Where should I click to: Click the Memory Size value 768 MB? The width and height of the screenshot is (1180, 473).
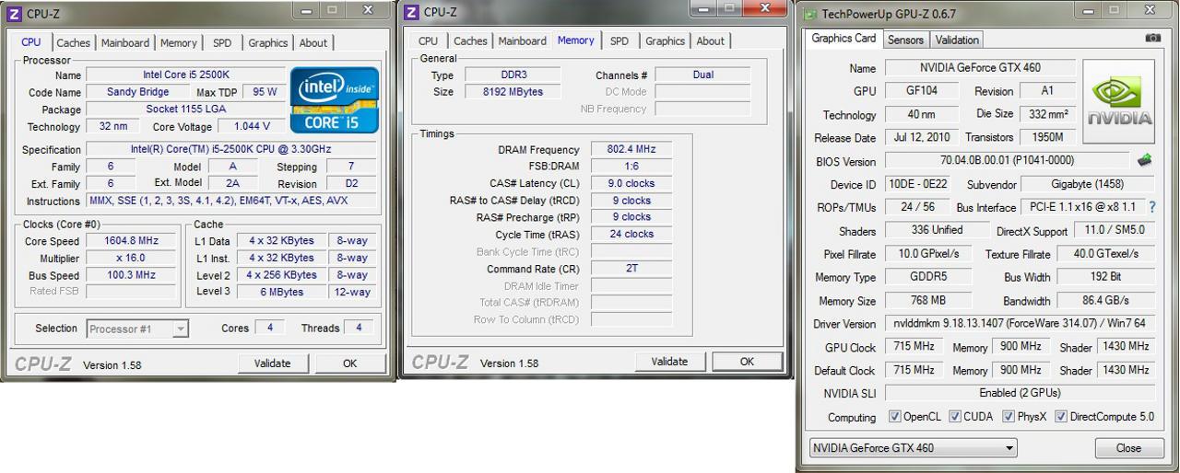point(928,300)
